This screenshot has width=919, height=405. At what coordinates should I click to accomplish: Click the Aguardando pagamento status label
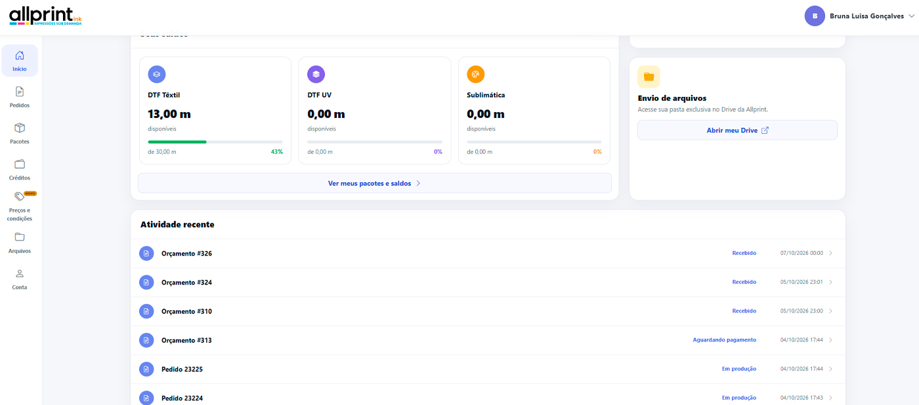[x=725, y=340]
